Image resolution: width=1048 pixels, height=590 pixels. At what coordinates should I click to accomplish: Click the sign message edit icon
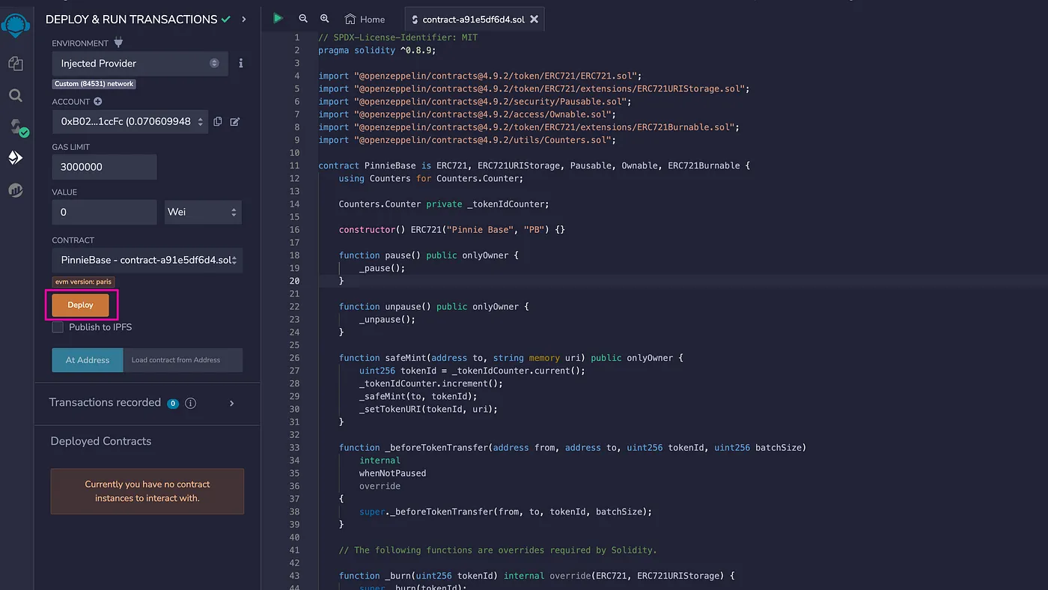tap(235, 121)
